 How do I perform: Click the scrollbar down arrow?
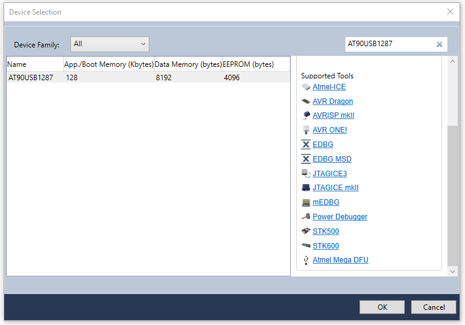452,272
